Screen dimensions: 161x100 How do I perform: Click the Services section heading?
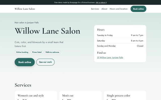pyautogui.click(x=23, y=85)
